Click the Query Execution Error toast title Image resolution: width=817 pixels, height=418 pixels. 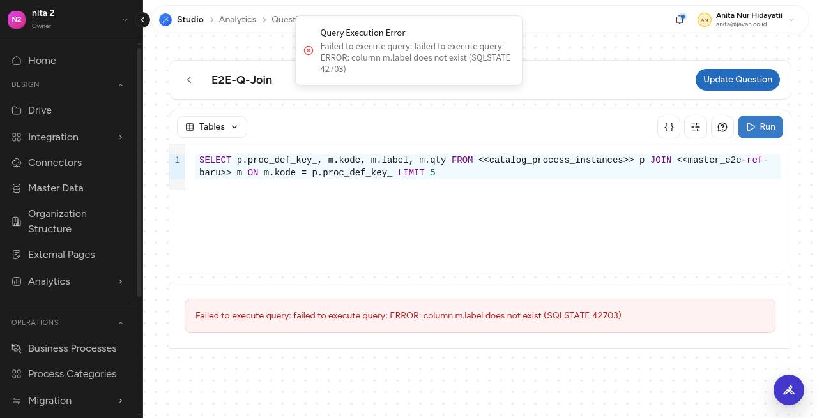tap(363, 33)
